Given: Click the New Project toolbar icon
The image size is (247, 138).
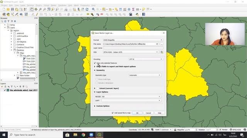Looking at the screenshot, I should [4, 9].
